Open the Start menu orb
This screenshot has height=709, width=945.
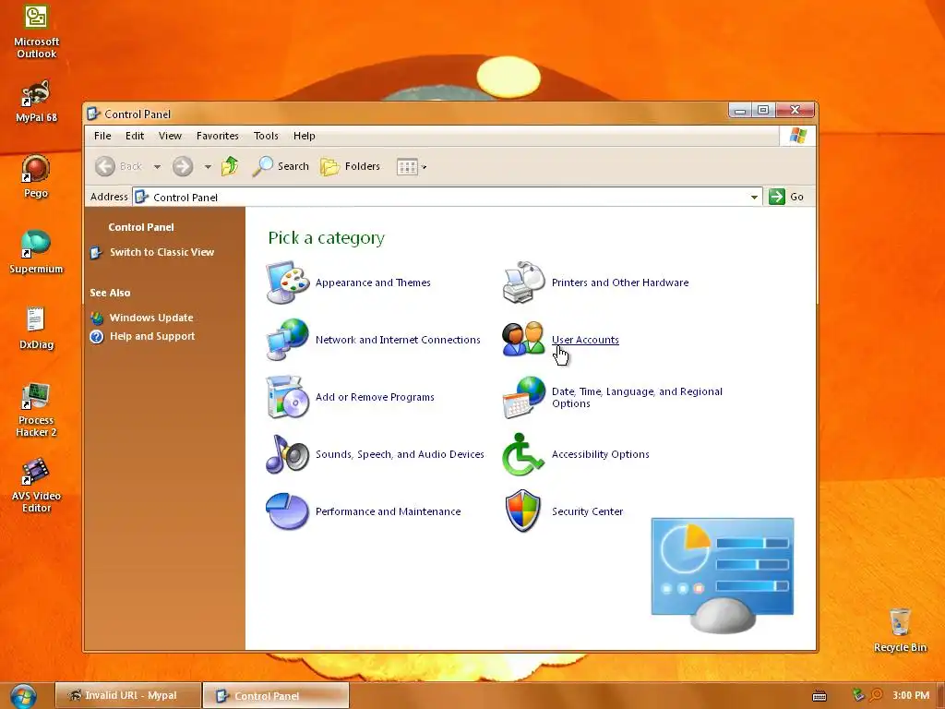23,696
